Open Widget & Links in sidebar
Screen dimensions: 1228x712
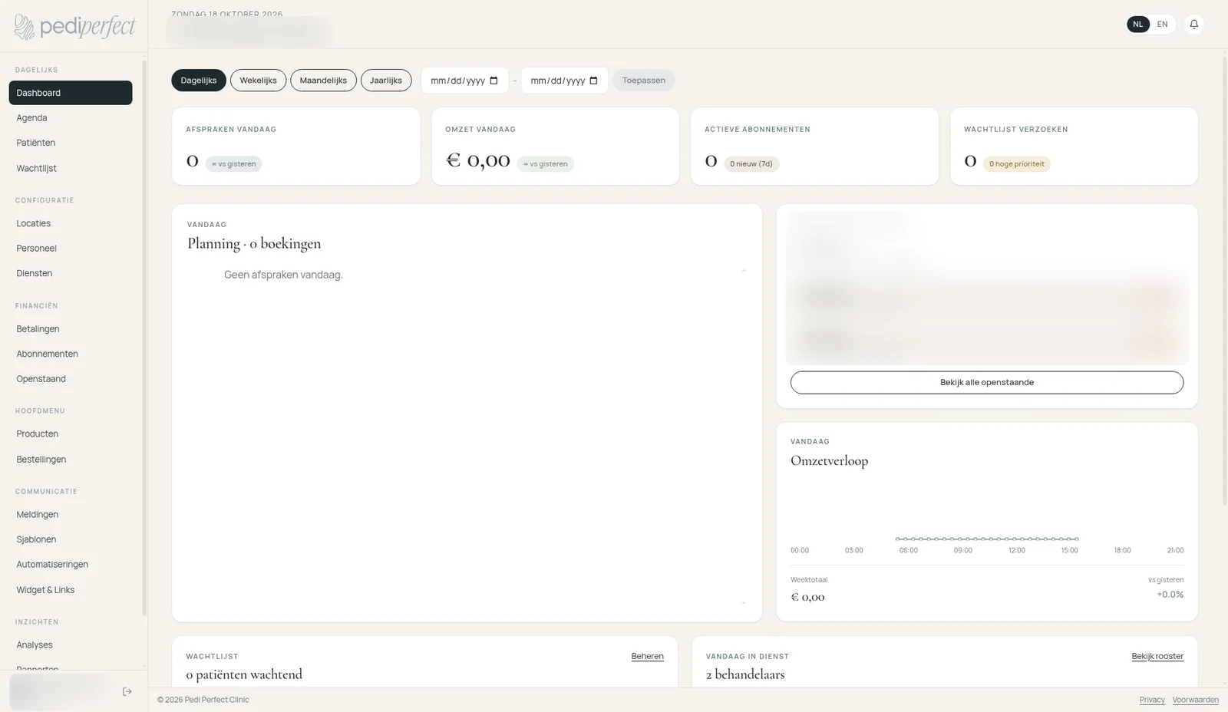point(71,590)
